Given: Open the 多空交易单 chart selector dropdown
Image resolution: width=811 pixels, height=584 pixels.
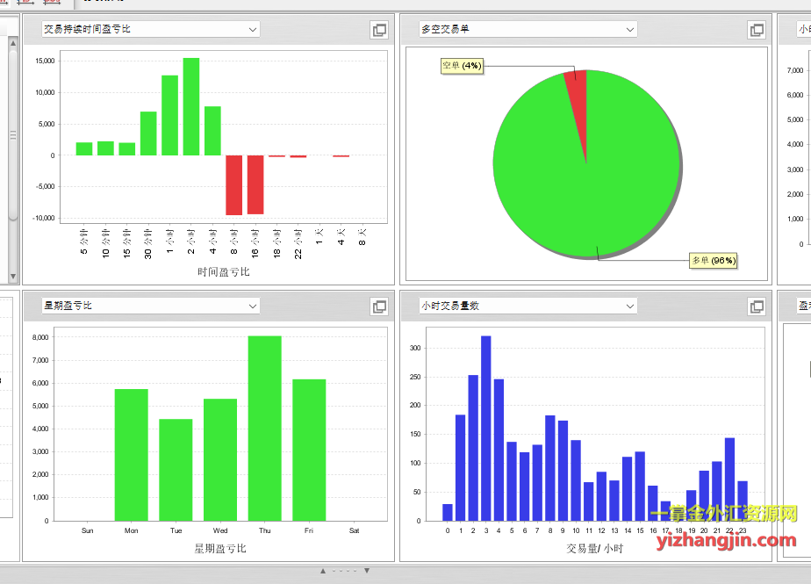Looking at the screenshot, I should [x=528, y=30].
